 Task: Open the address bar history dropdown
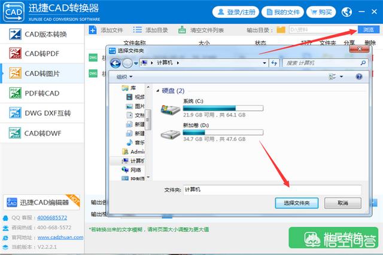(x=265, y=63)
